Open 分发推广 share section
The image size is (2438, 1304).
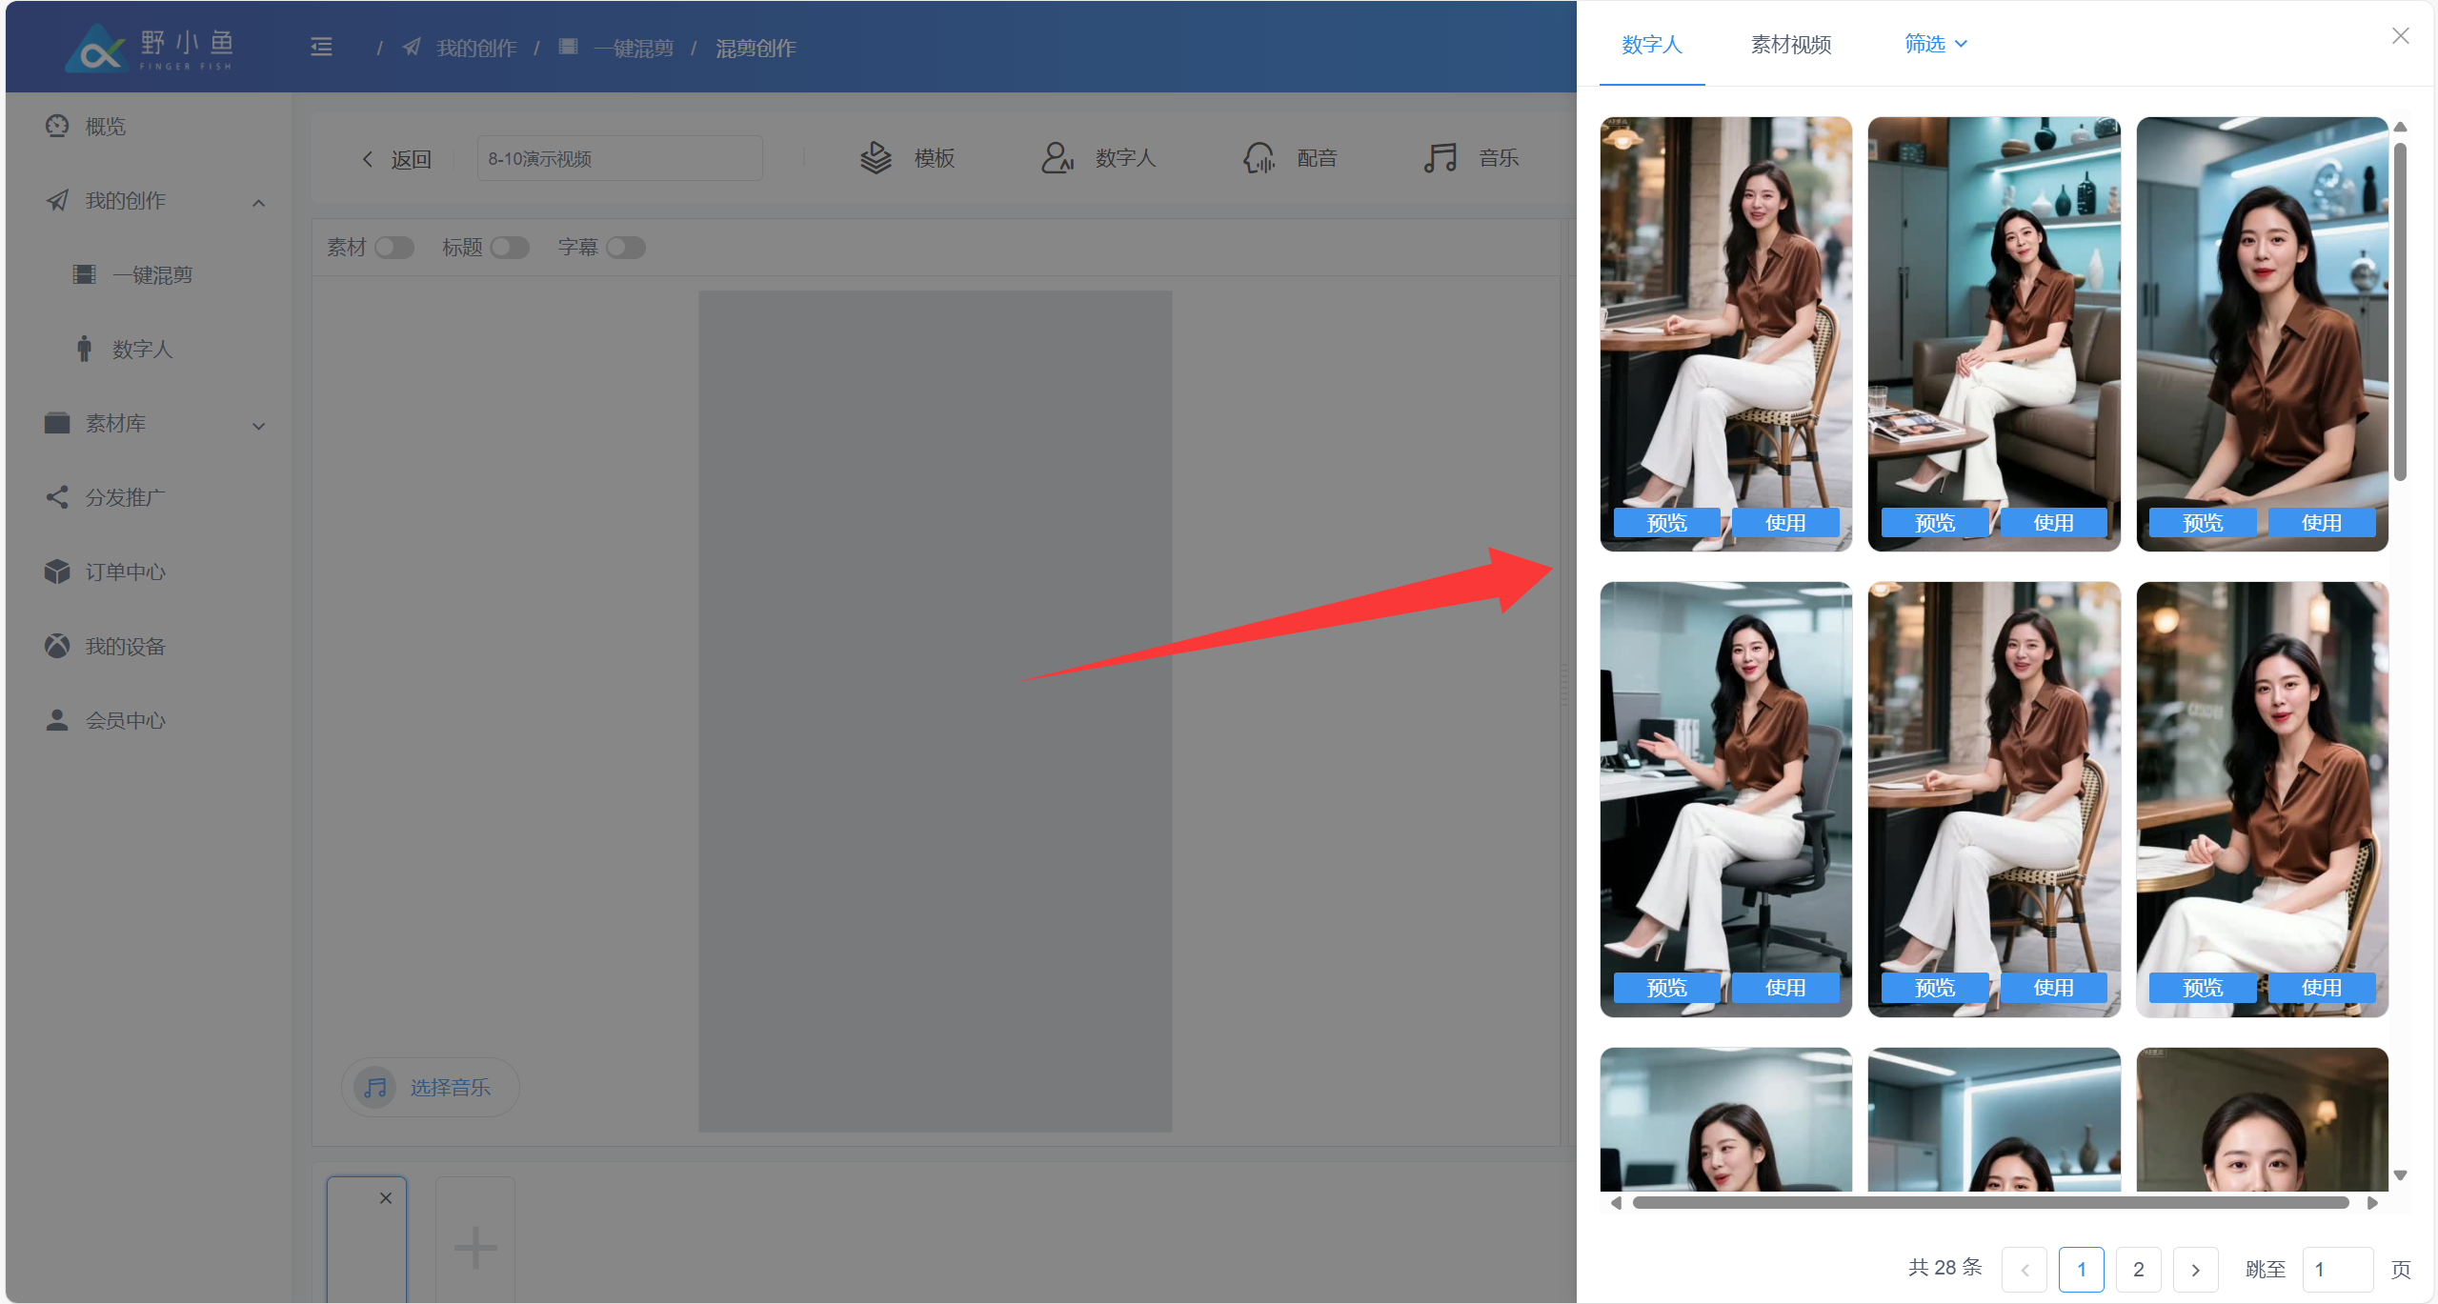pyautogui.click(x=124, y=497)
